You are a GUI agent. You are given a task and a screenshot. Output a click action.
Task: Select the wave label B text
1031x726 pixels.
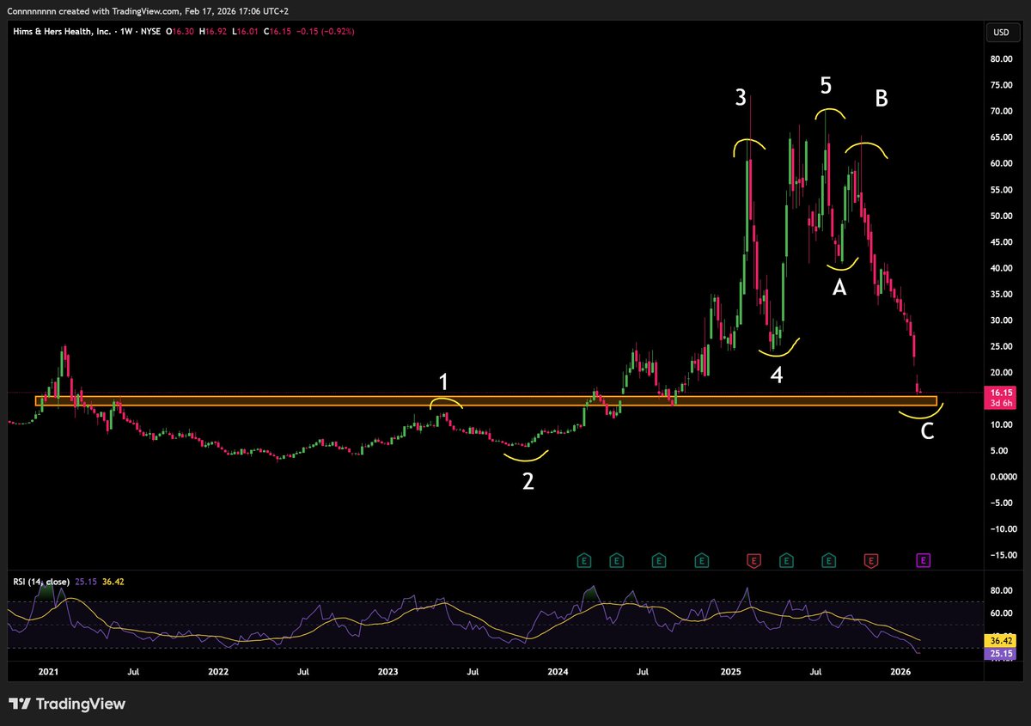click(882, 98)
